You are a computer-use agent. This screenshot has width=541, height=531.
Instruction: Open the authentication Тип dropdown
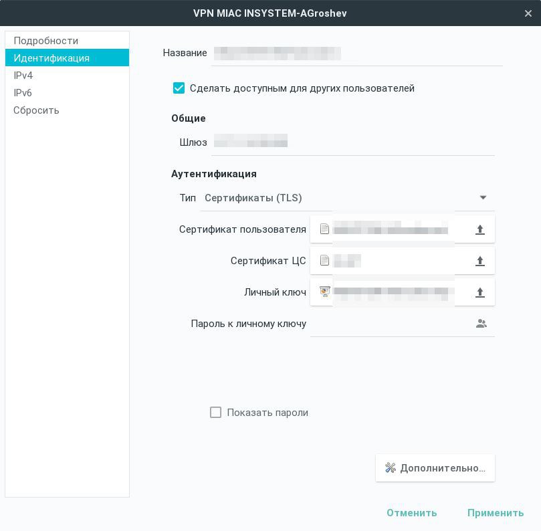pos(348,198)
